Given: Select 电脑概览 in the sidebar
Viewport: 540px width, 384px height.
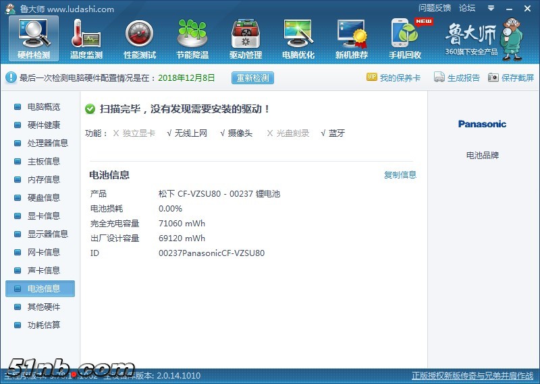Looking at the screenshot, I should pos(43,106).
